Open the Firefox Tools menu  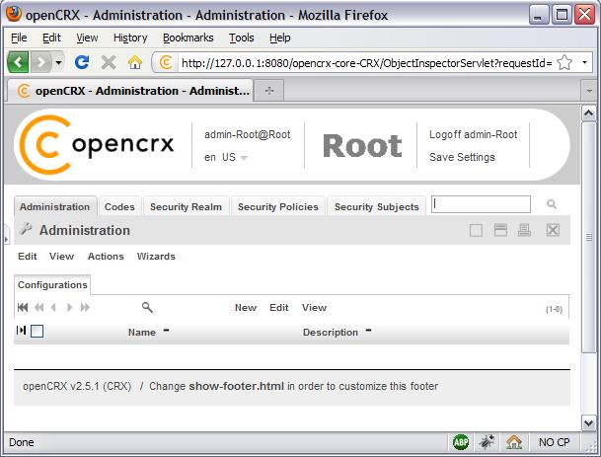242,38
